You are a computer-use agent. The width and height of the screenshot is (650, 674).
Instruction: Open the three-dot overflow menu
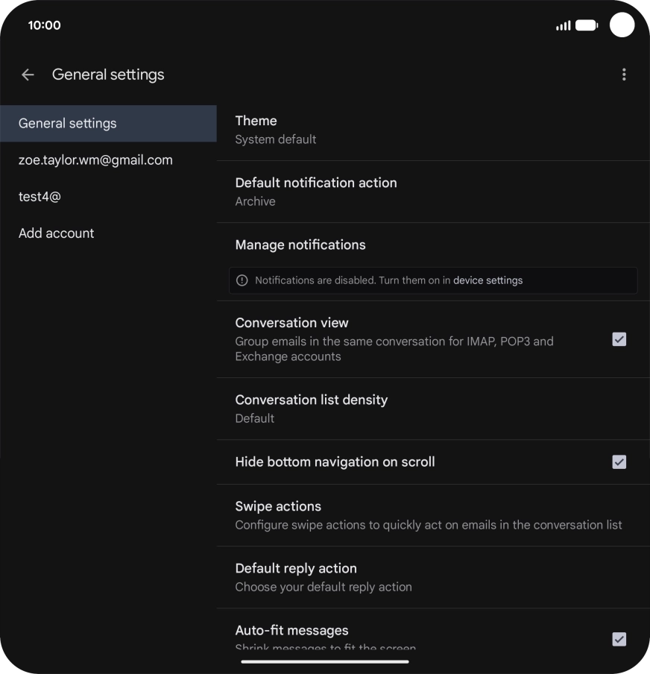pyautogui.click(x=624, y=75)
